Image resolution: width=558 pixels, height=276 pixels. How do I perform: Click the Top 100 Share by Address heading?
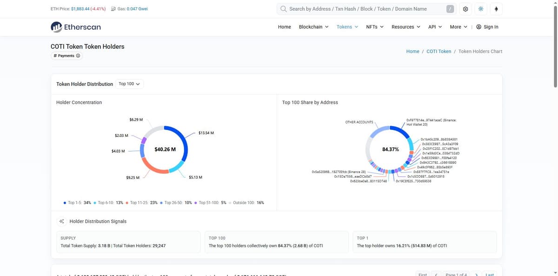coord(310,103)
